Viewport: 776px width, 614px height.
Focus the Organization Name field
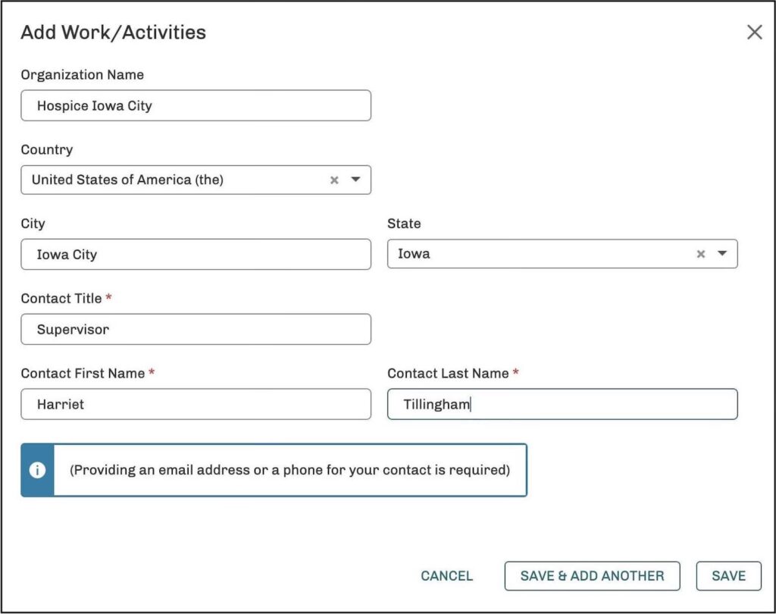[196, 106]
